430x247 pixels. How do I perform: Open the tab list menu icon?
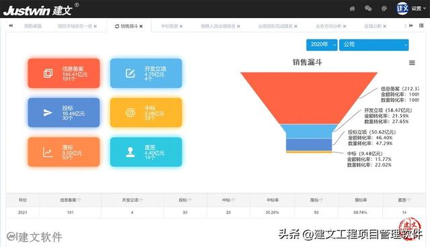click(x=421, y=26)
